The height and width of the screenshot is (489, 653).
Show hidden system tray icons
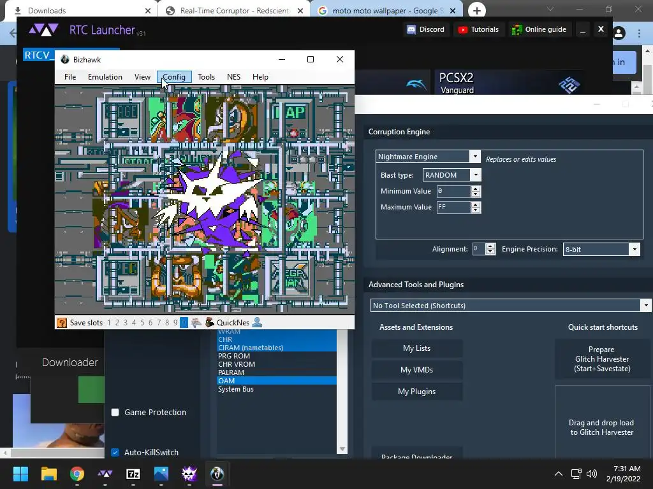(x=559, y=474)
